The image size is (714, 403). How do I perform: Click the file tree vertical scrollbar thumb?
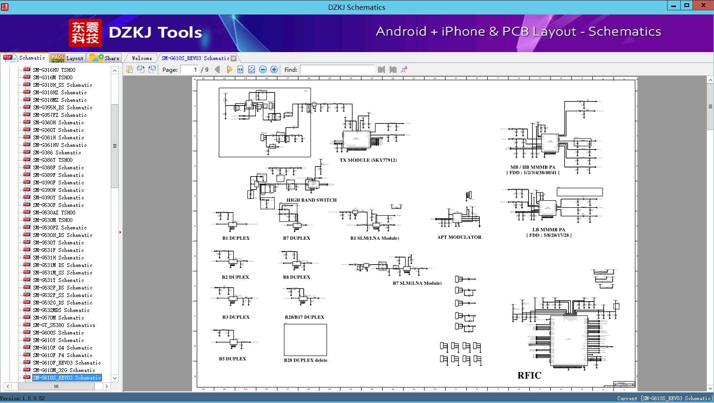115,146
